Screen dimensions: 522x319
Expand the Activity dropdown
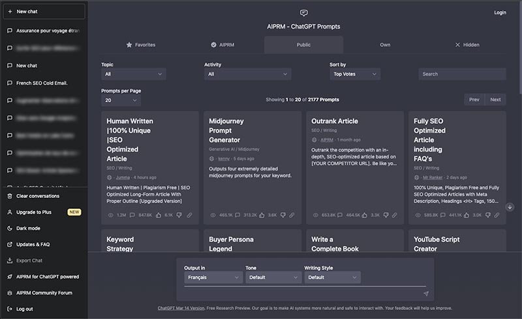coord(248,74)
